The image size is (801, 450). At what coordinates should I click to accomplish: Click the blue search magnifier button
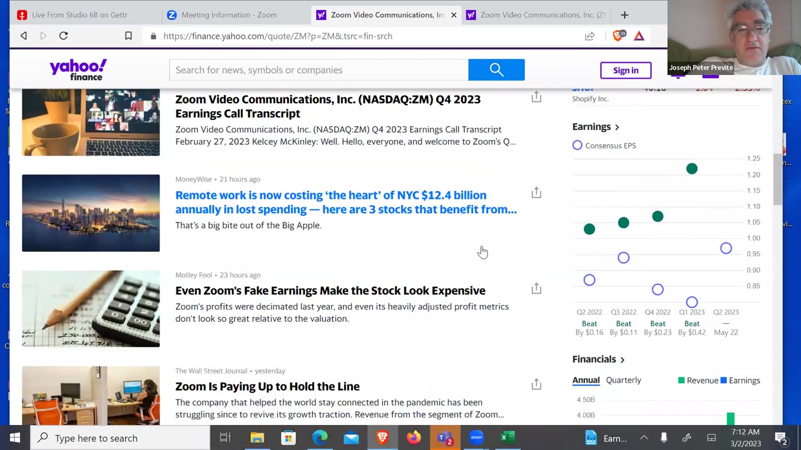pyautogui.click(x=496, y=70)
